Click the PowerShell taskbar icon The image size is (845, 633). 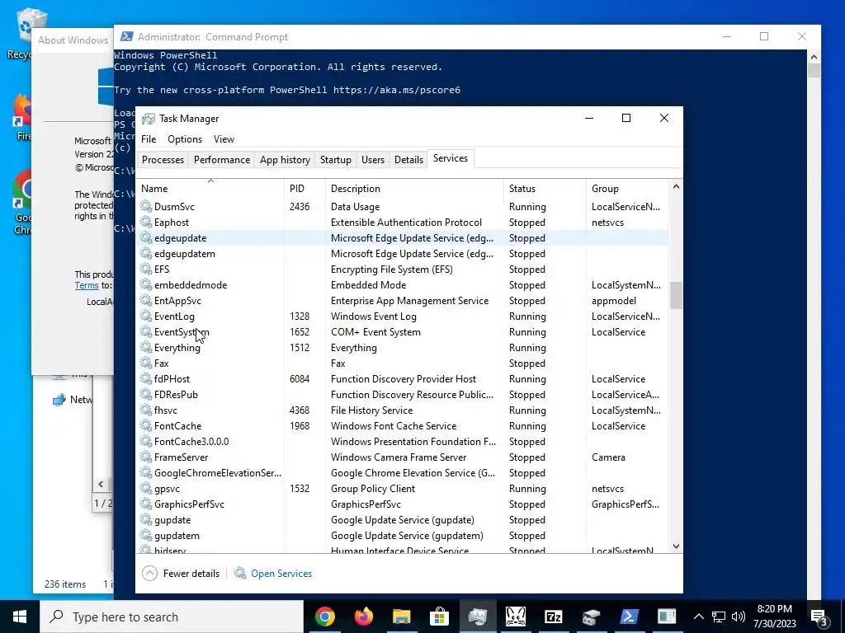pos(629,617)
